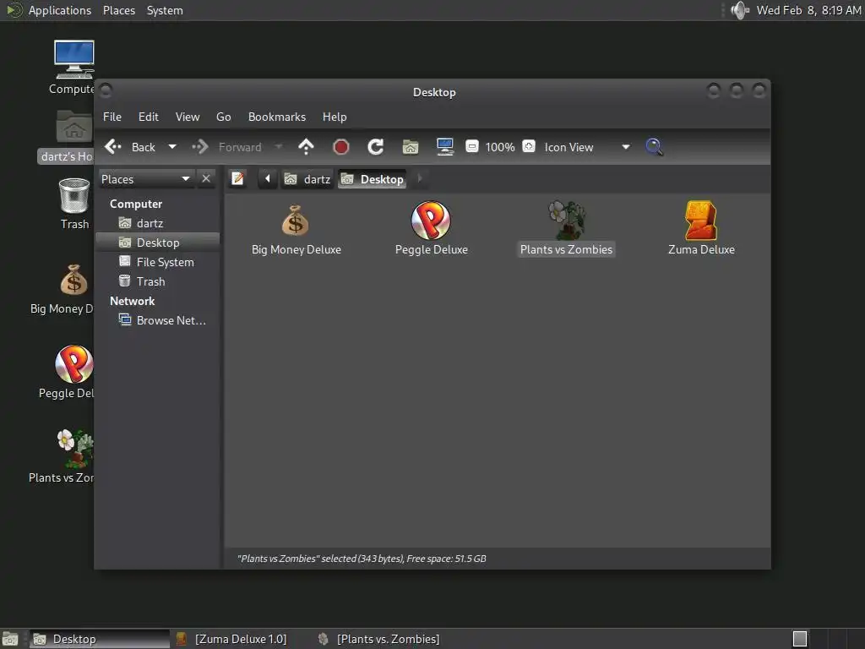Select File System in the sidebar
This screenshot has width=865, height=649.
(157, 262)
